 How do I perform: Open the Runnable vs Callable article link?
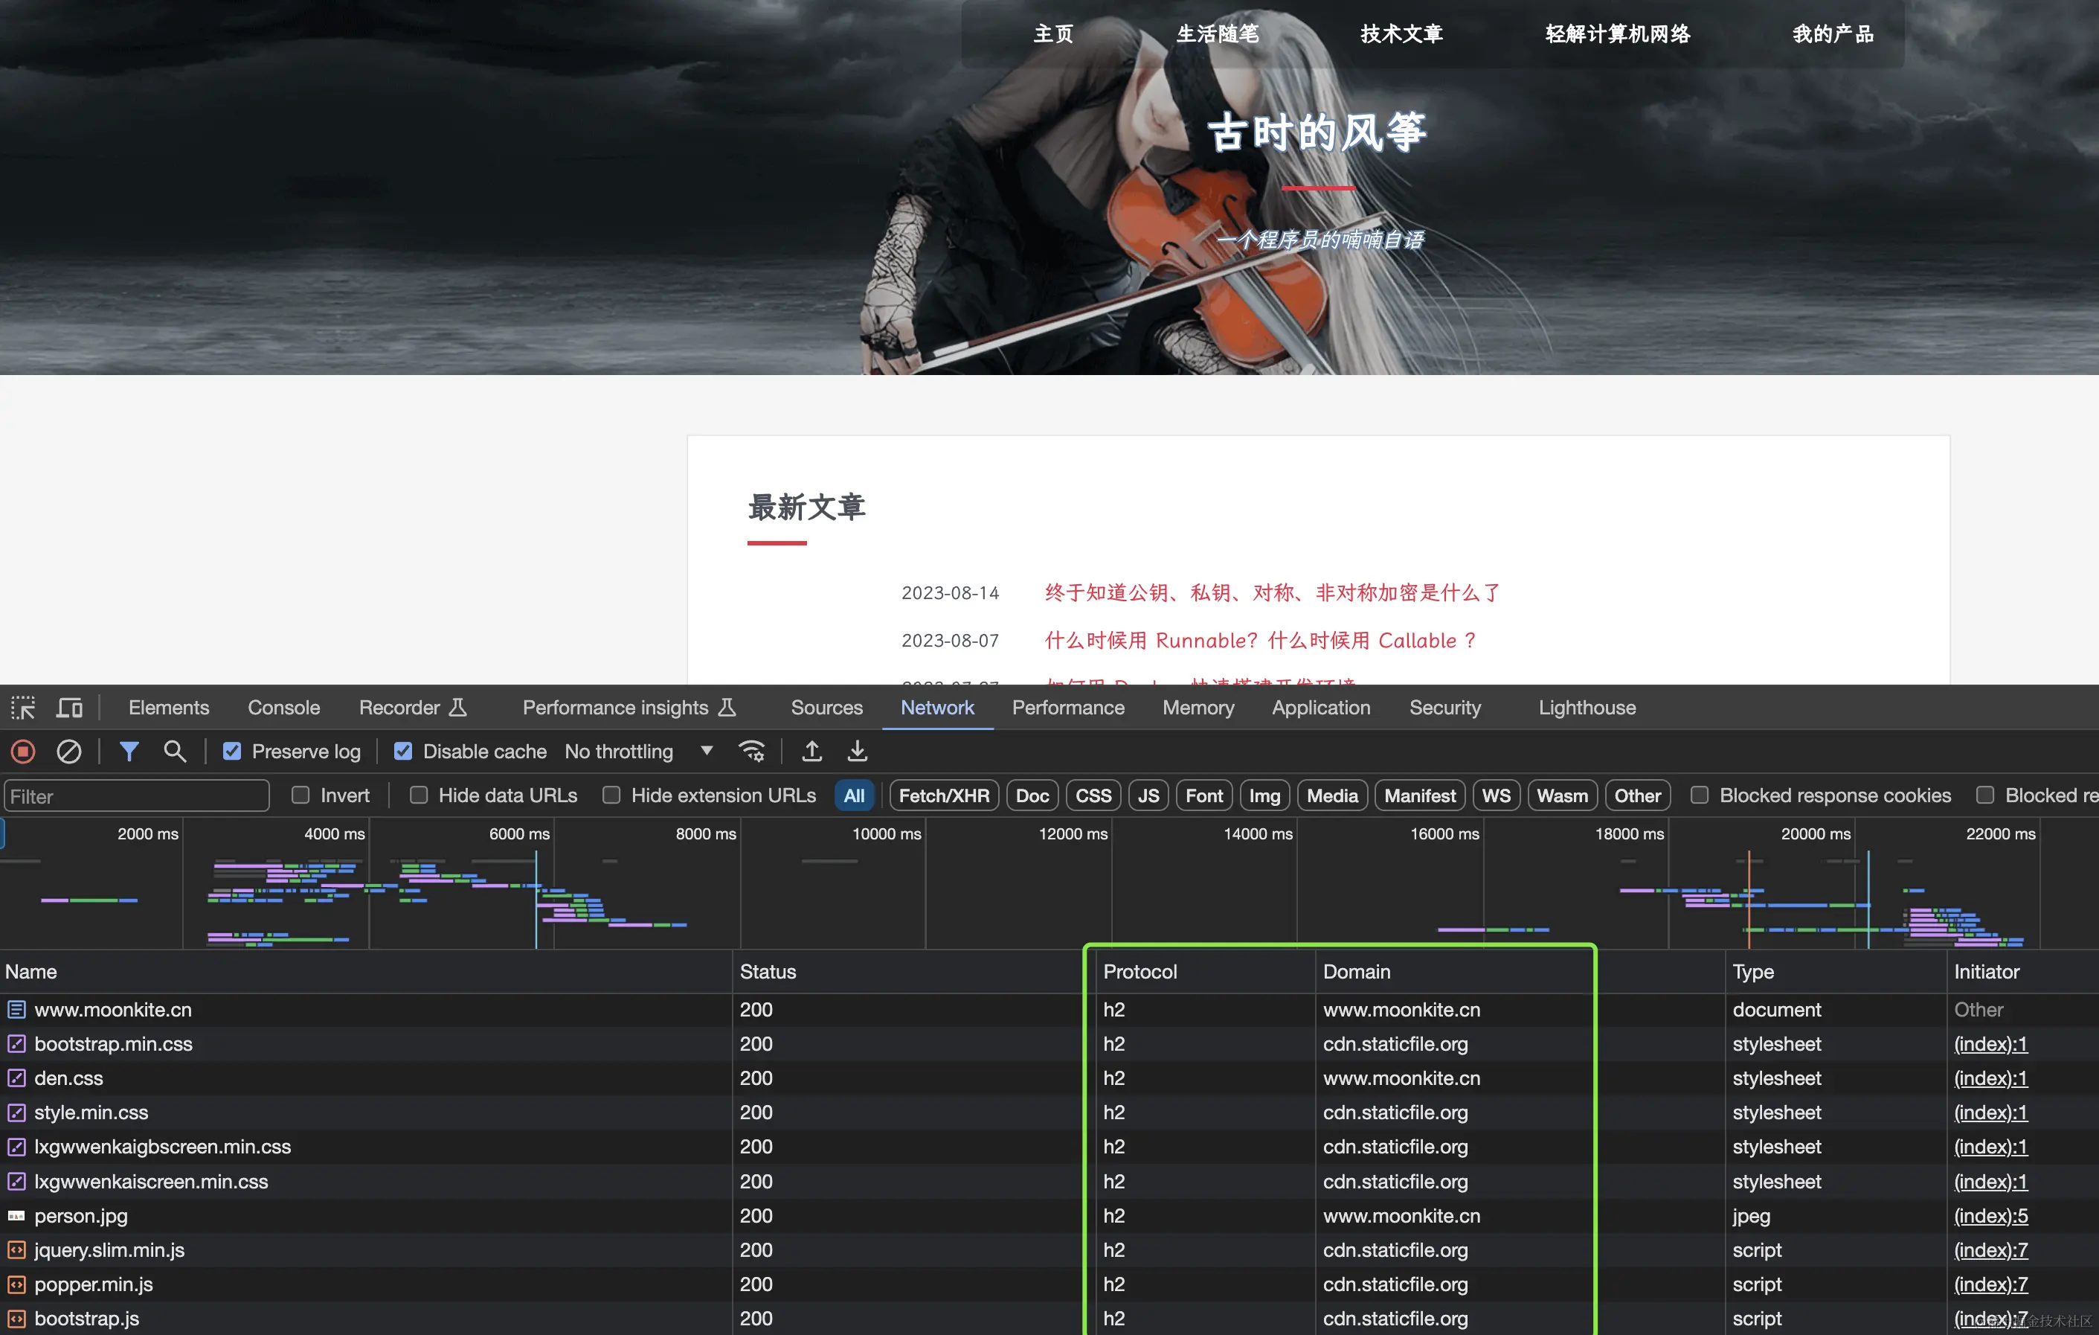[x=1259, y=640]
